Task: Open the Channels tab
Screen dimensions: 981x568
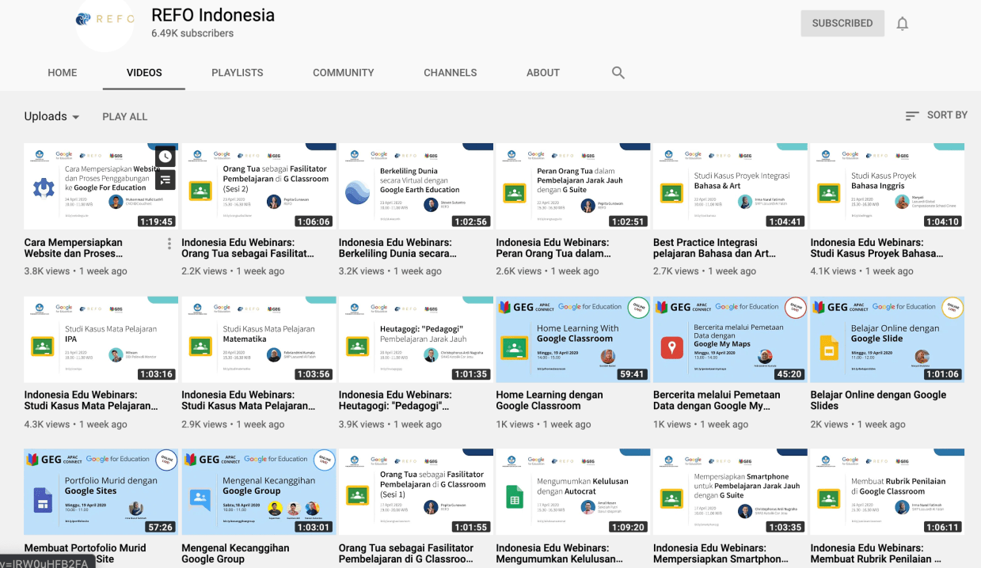Action: pos(451,73)
